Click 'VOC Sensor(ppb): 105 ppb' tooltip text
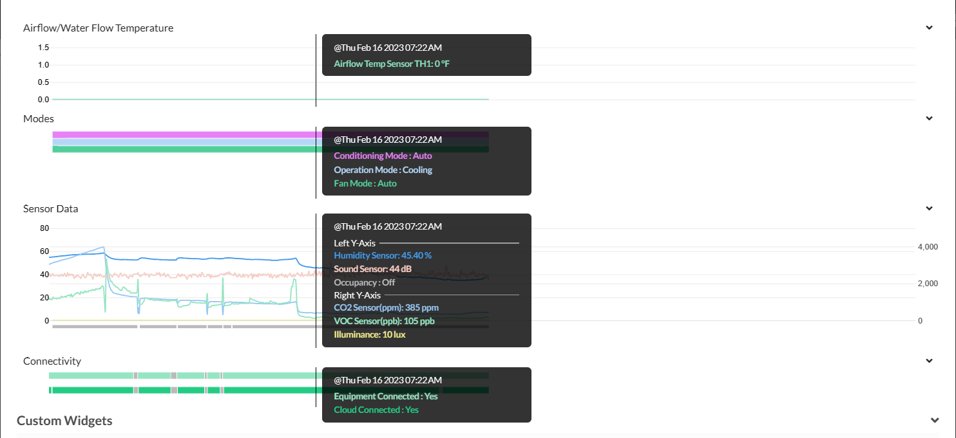The width and height of the screenshot is (956, 438). coord(384,321)
